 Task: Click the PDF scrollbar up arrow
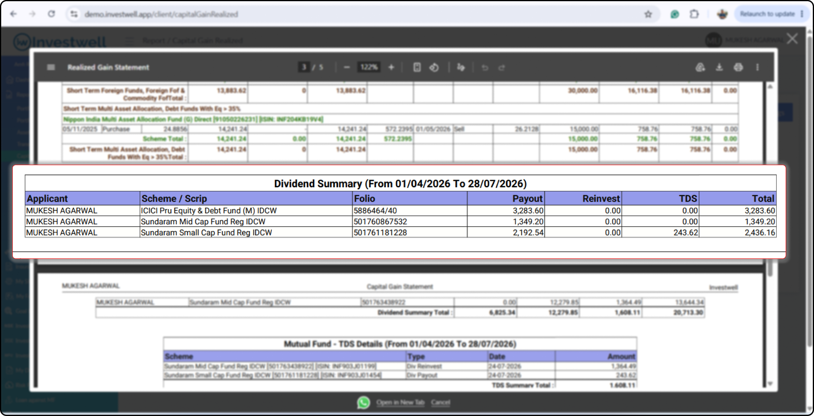[x=770, y=87]
